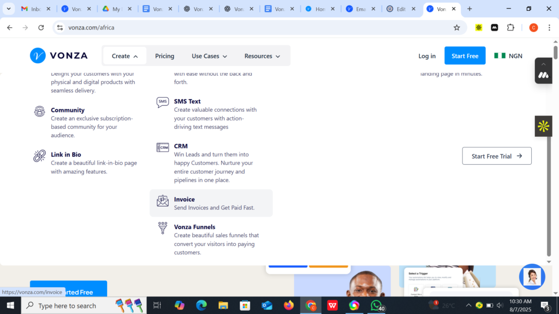559x314 pixels.
Task: Open the Pricing menu item
Action: click(164, 56)
